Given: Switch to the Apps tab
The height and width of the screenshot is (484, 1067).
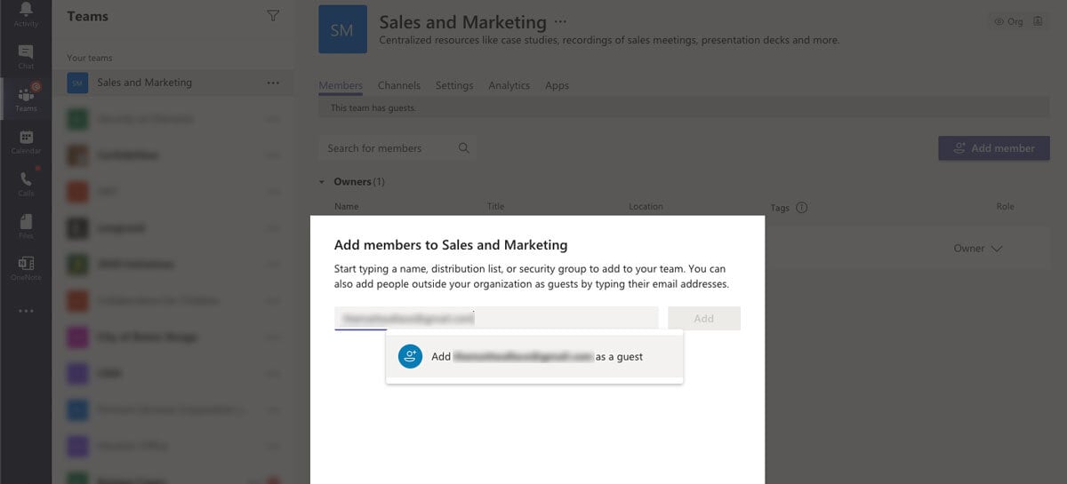Looking at the screenshot, I should point(557,85).
